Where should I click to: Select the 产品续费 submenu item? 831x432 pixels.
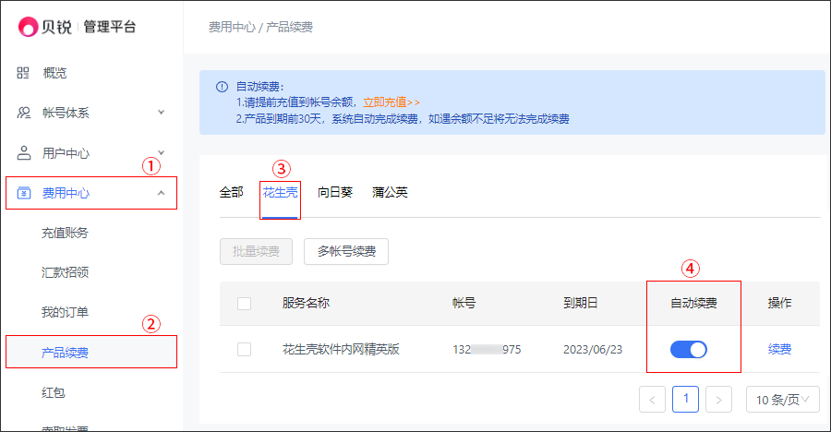click(x=91, y=353)
